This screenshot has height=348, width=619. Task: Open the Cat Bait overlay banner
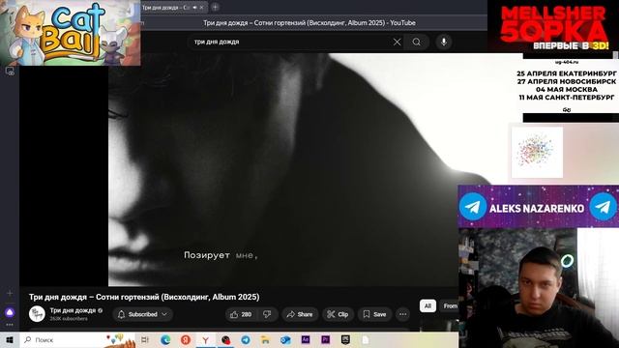(x=71, y=33)
